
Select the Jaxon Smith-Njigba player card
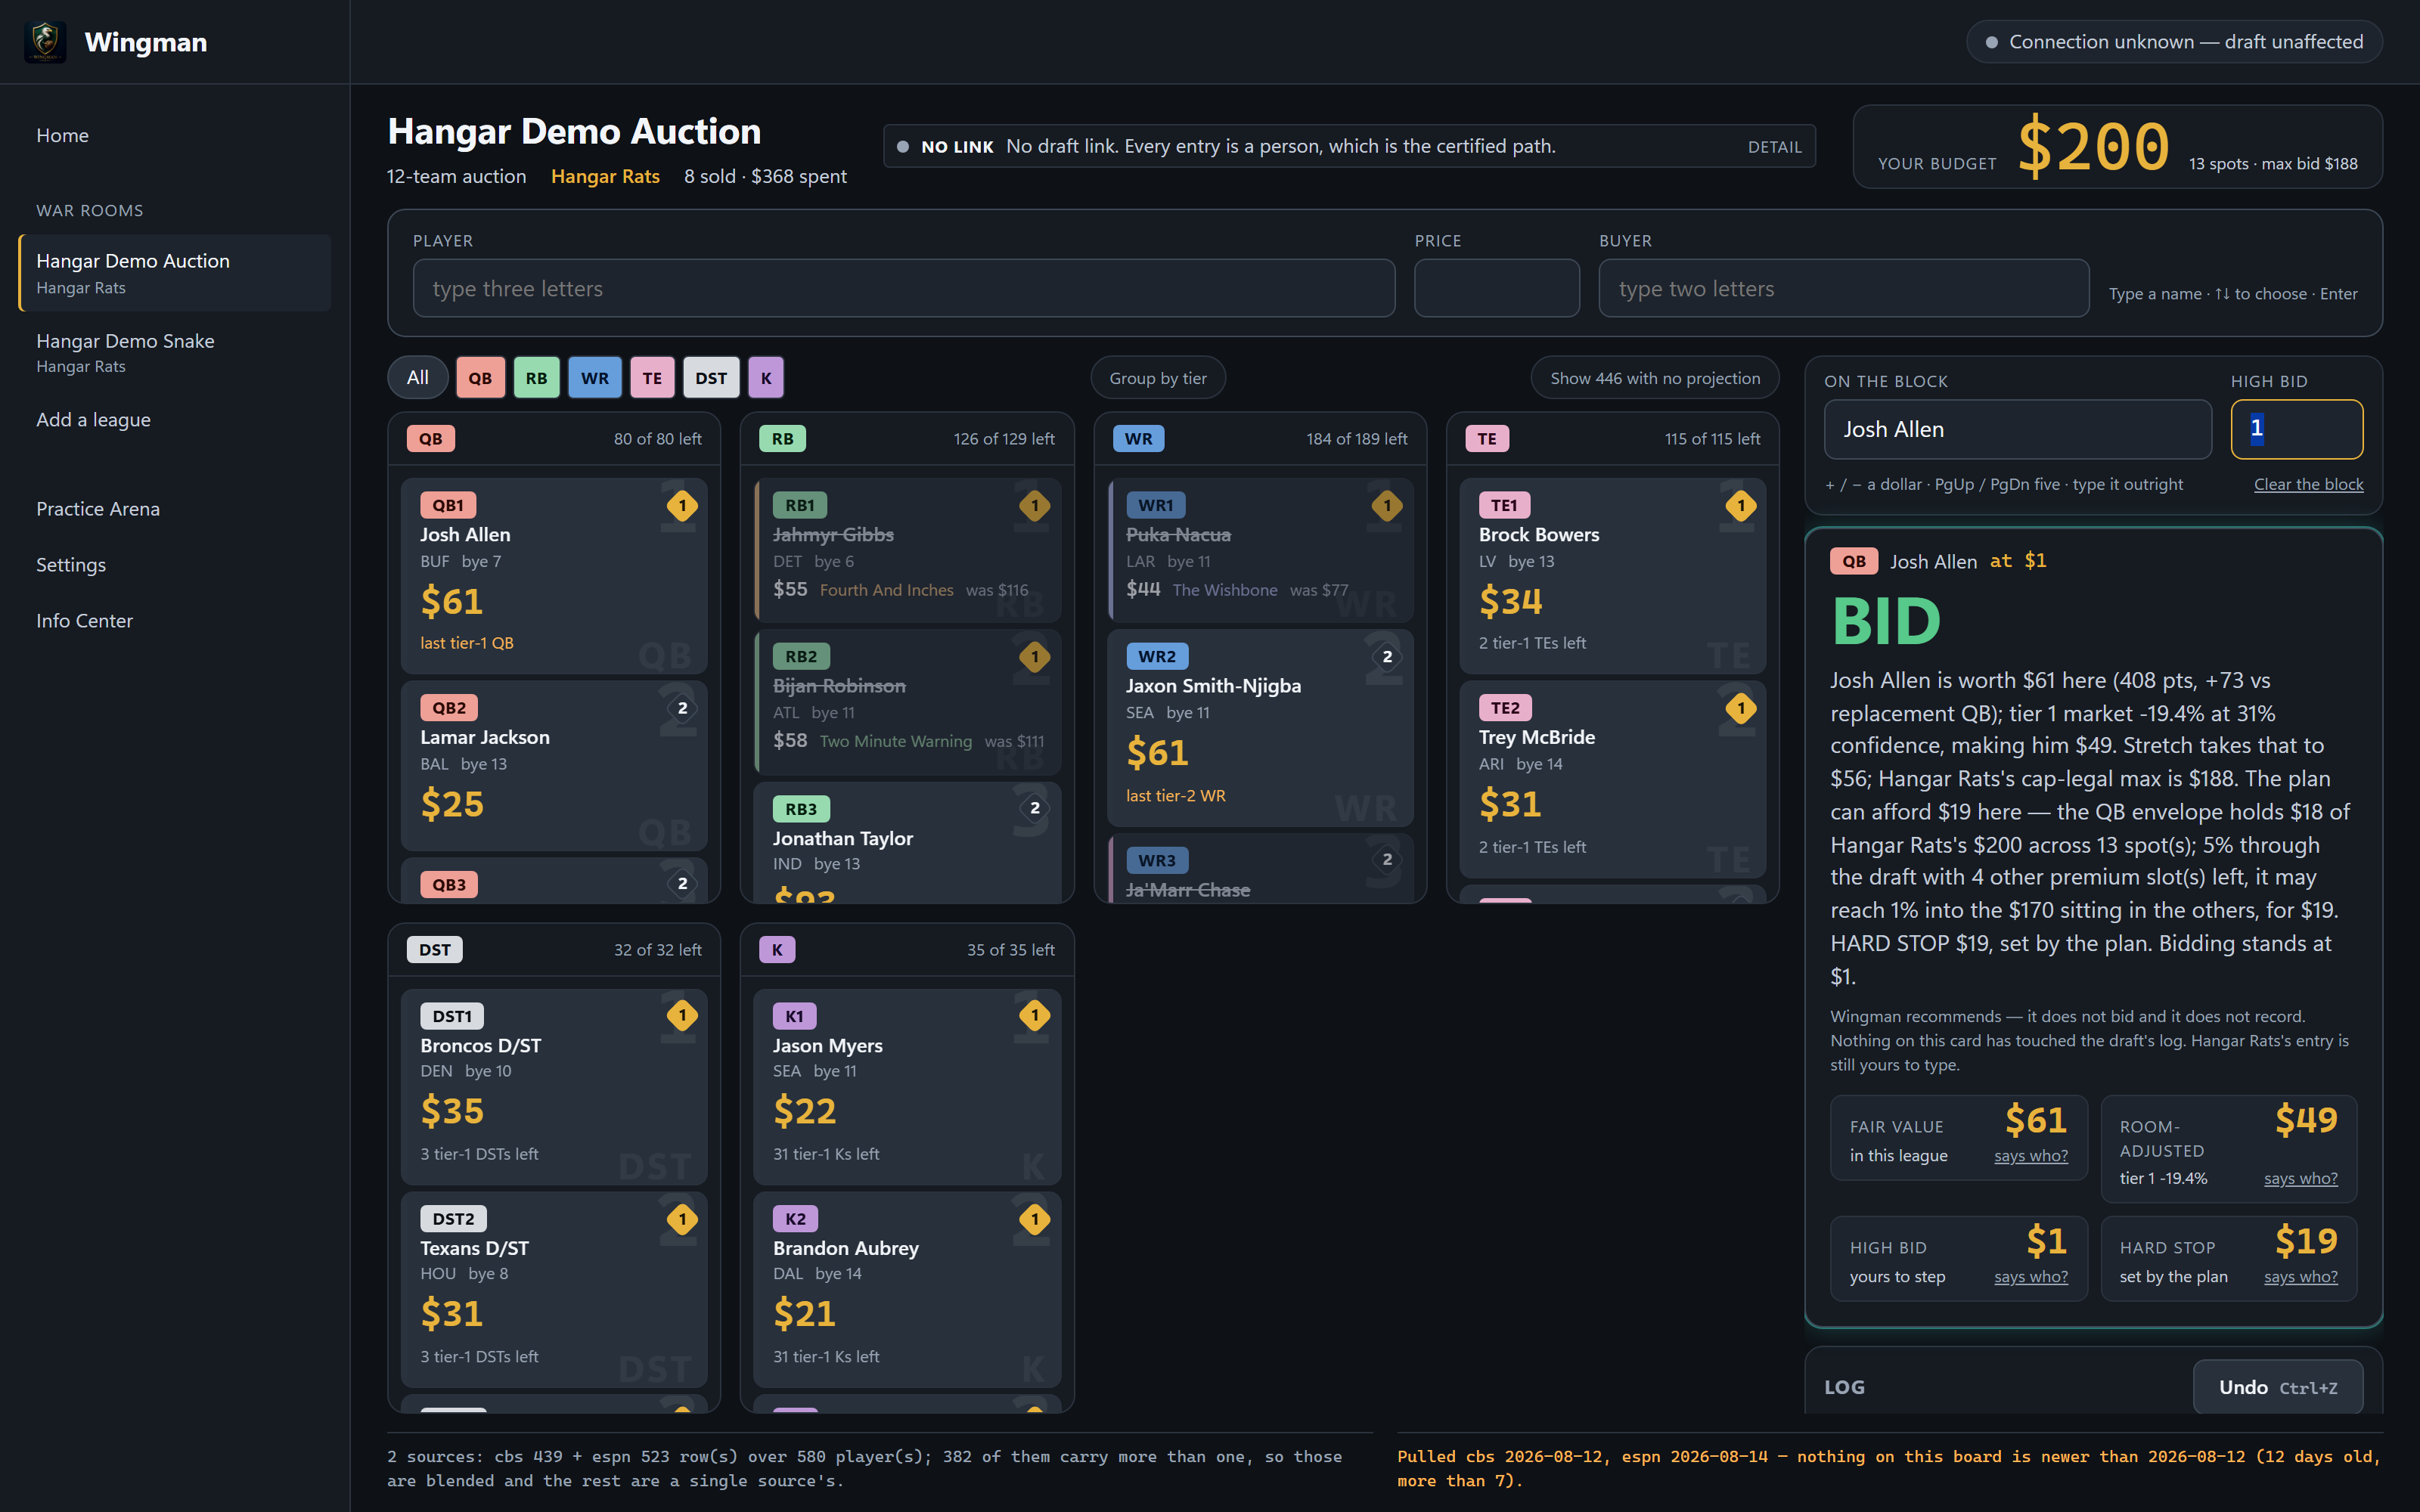click(1260, 728)
